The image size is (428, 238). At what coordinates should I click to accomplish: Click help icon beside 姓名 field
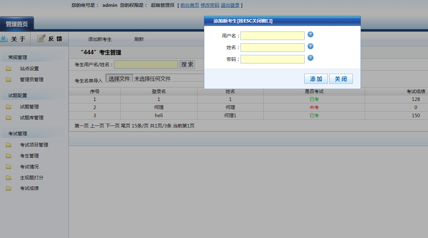[310, 46]
